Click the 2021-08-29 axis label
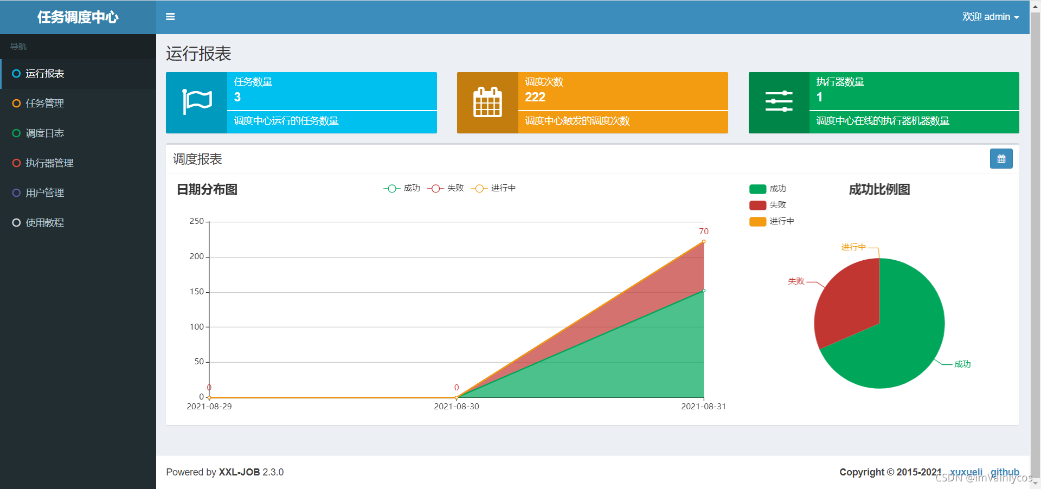 (209, 407)
